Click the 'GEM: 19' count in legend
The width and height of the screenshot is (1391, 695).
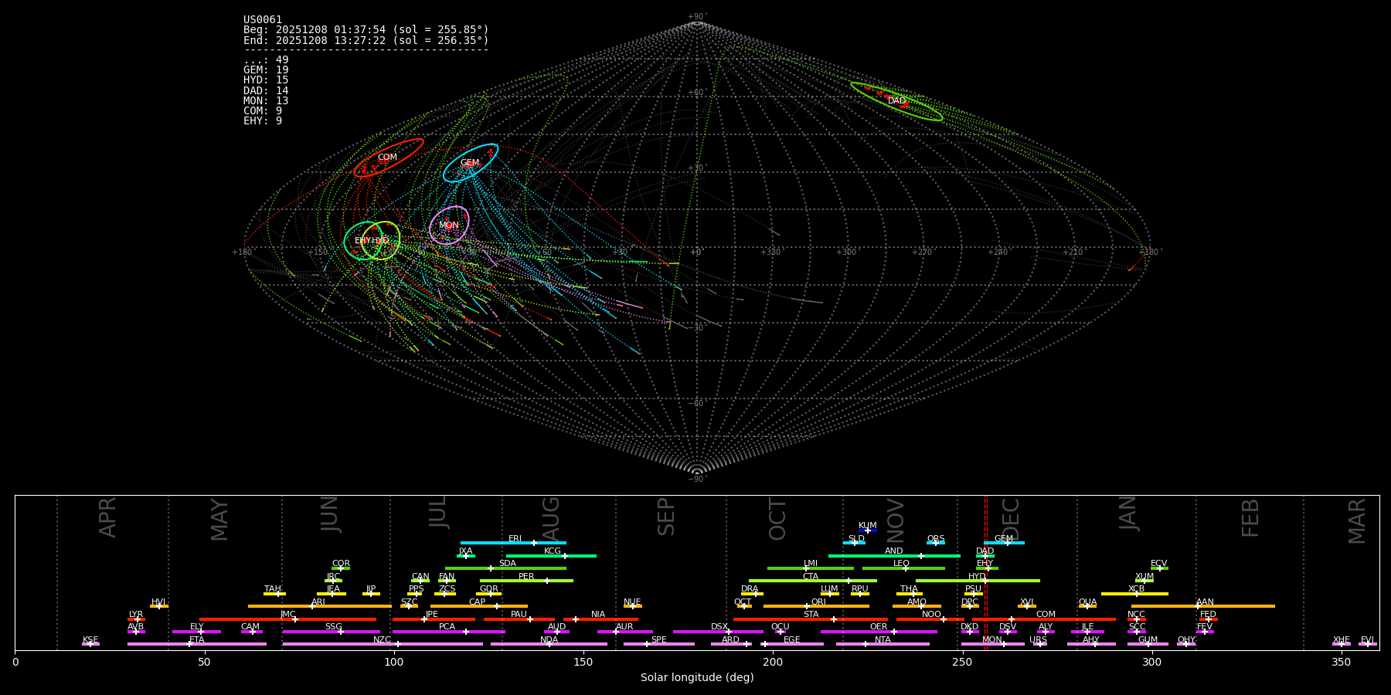point(266,70)
